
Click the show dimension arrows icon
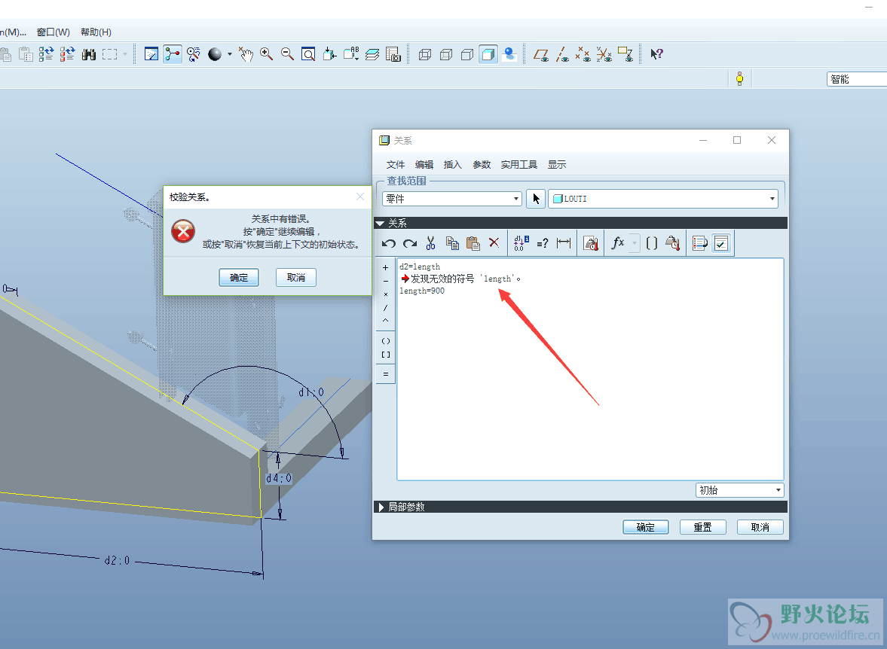564,243
